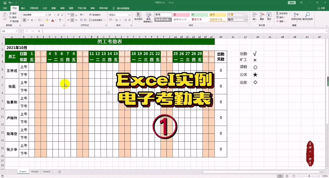This screenshot has width=329, height=178.
Task: Open the number format dropdown (自定义)
Action: click(129, 15)
